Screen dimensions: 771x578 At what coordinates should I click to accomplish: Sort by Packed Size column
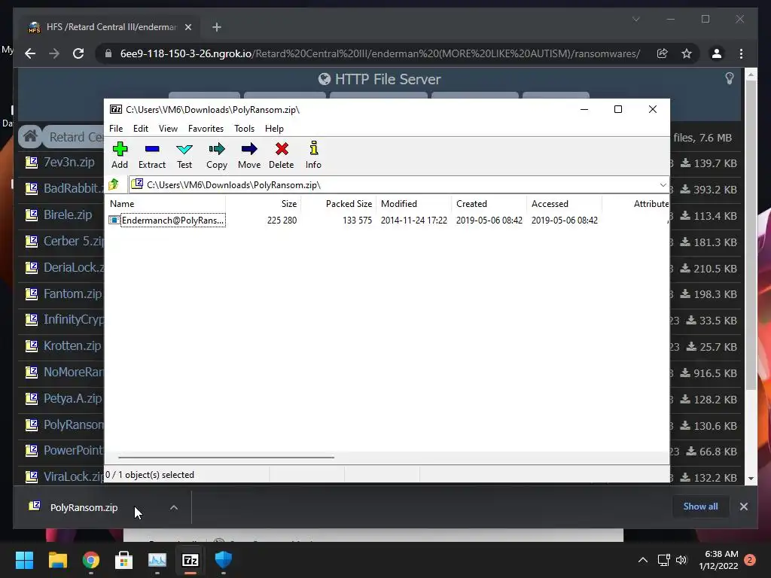click(338, 203)
